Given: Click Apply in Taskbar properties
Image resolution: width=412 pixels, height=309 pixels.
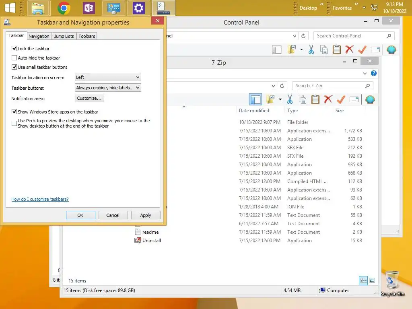Looking at the screenshot, I should tap(146, 215).
